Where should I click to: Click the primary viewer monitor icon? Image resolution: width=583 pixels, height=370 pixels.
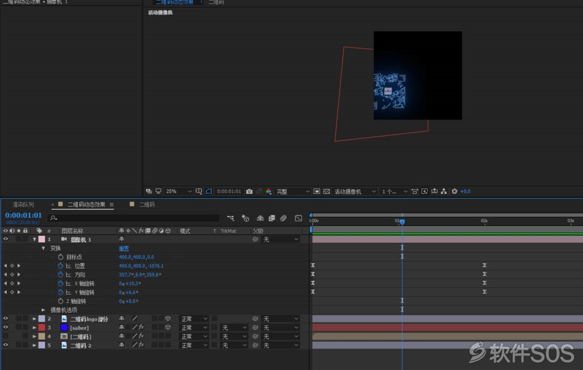click(159, 191)
